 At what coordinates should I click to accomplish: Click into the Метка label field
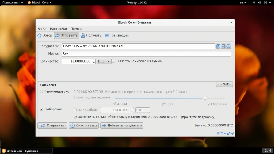click(x=146, y=53)
